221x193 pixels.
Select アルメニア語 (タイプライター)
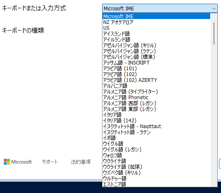click(156, 91)
